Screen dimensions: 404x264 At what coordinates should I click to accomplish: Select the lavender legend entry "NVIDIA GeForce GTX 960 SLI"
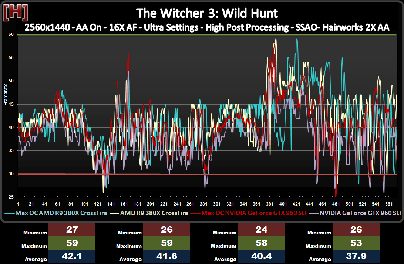[360, 213]
